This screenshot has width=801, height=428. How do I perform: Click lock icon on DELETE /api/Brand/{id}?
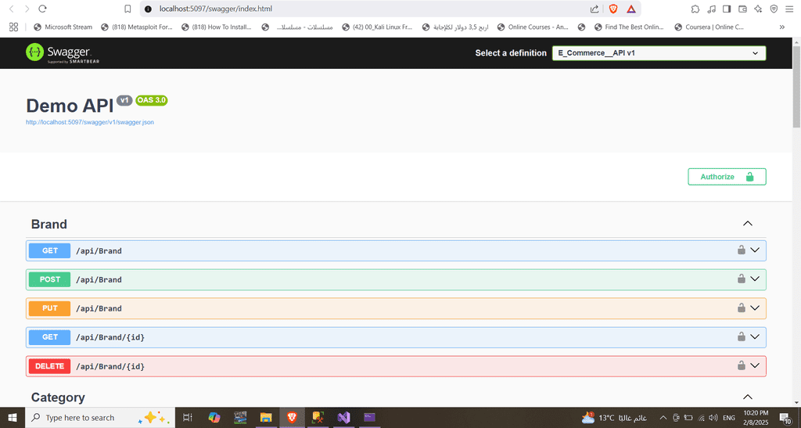[742, 365]
